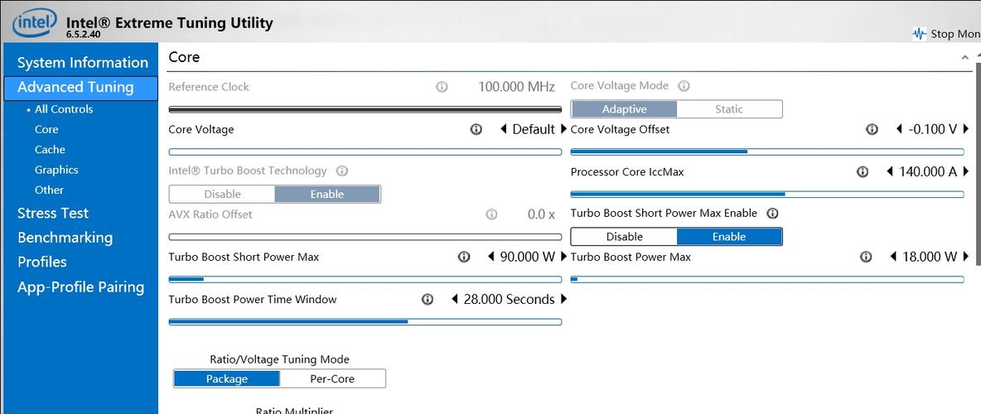Decrease Core Voltage with left arrow
Screen dimensions: 981x414
click(503, 129)
